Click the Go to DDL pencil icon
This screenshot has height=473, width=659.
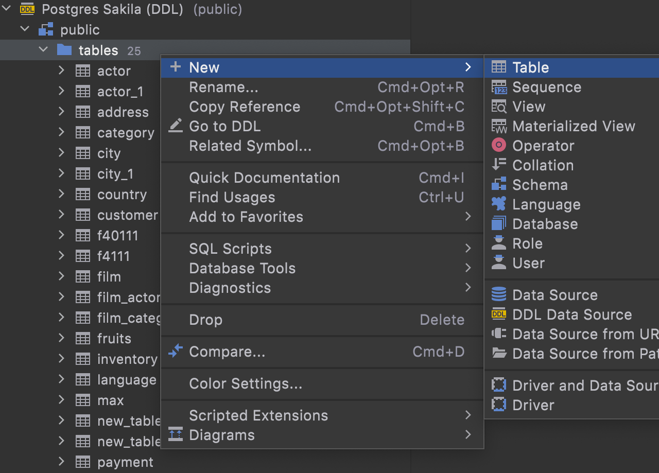[x=176, y=126]
